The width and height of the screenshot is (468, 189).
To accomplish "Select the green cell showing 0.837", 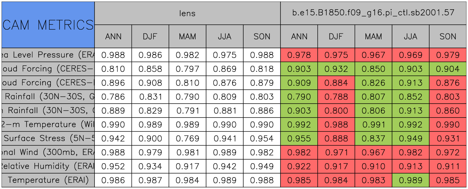I will coord(373,138).
